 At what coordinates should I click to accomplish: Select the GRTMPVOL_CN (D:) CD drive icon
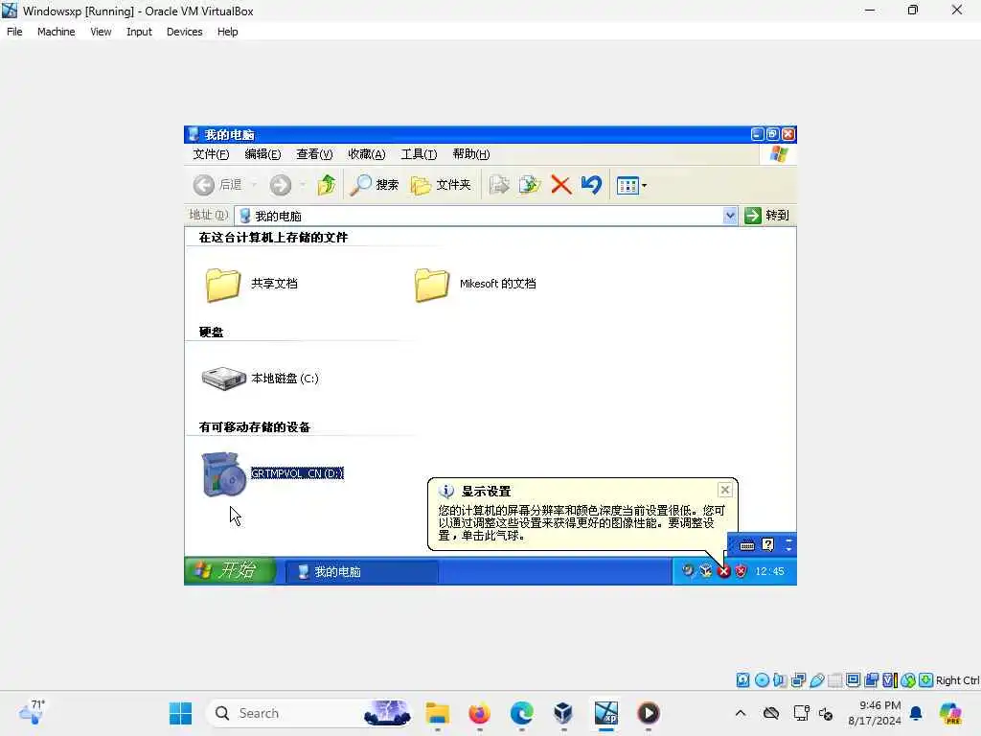223,474
